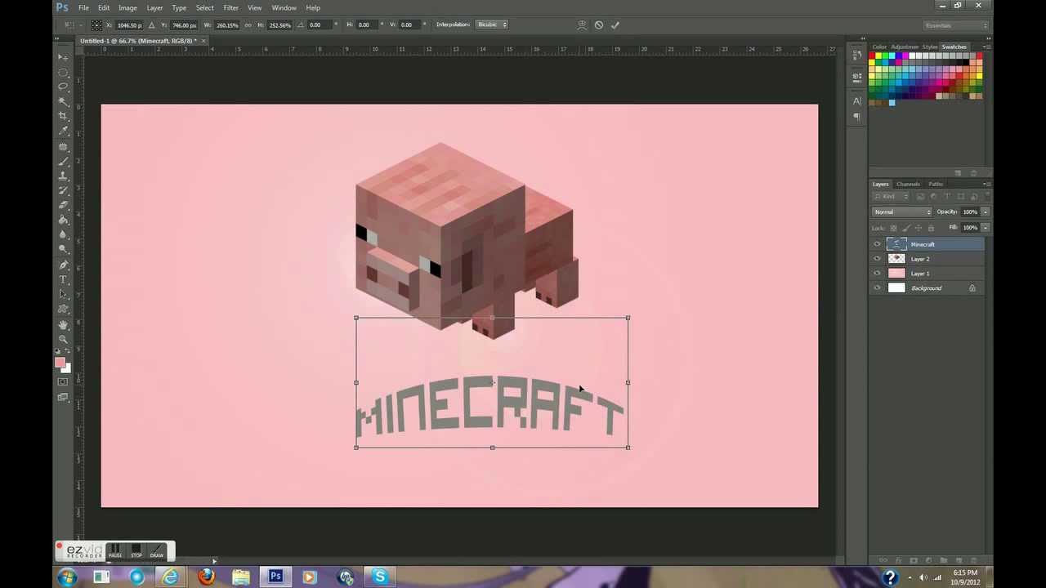Open the blend mode Normal dropdown
Viewport: 1046px width, 588px height.
(x=902, y=212)
